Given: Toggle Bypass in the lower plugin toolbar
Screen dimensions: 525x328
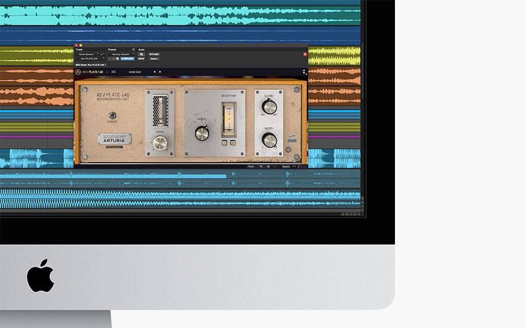Looking at the screenshot, I should click(285, 166).
